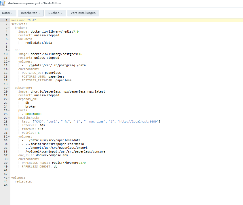The width and height of the screenshot is (243, 205).
Task: Click the "redis://broker:6379" value
Action: [69, 163]
